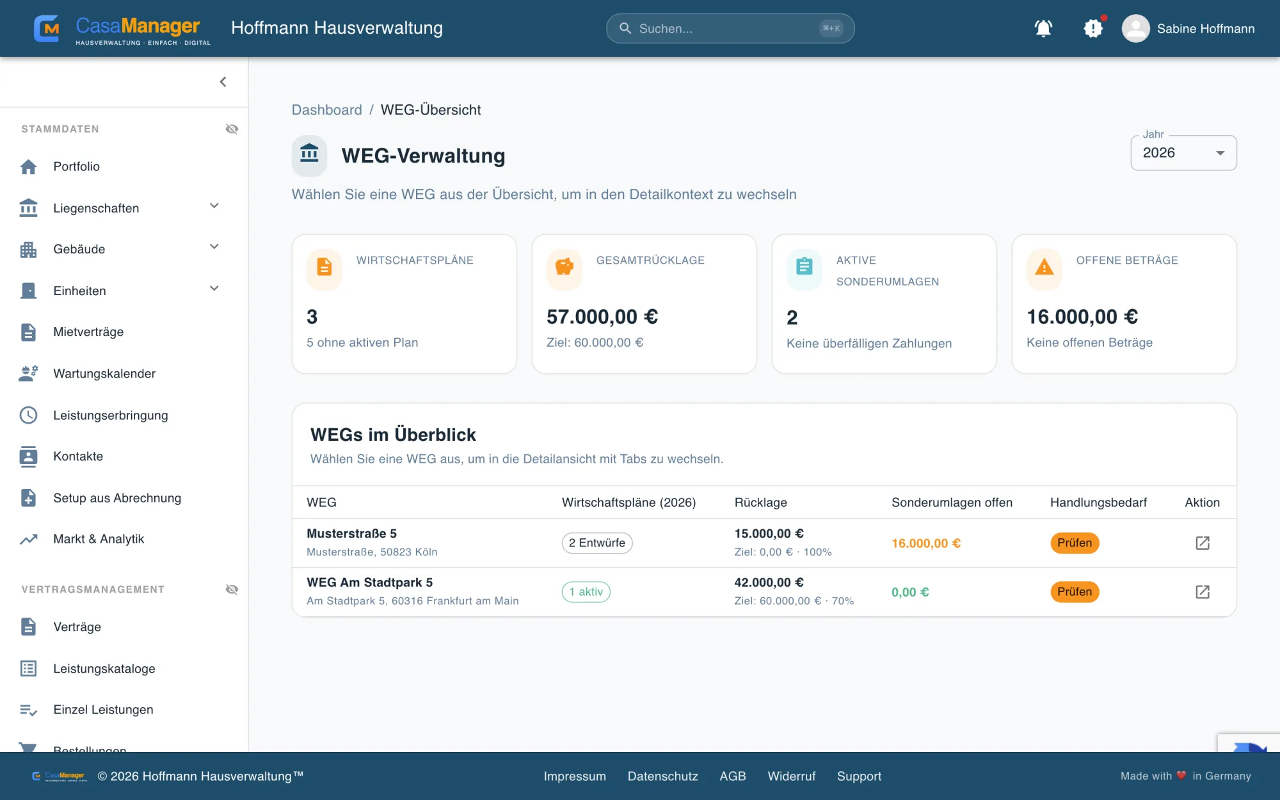Click the 57.000,00 € Gesamtrücklage value
This screenshot has height=800, width=1280.
[x=602, y=317]
